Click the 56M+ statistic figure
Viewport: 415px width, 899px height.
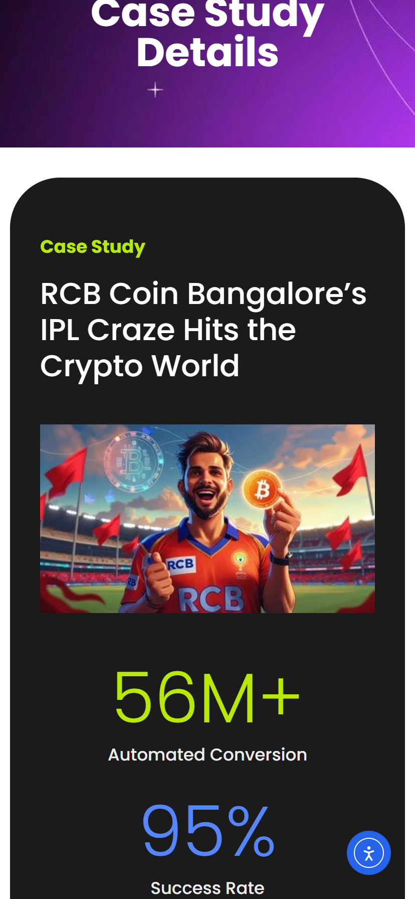(x=207, y=698)
